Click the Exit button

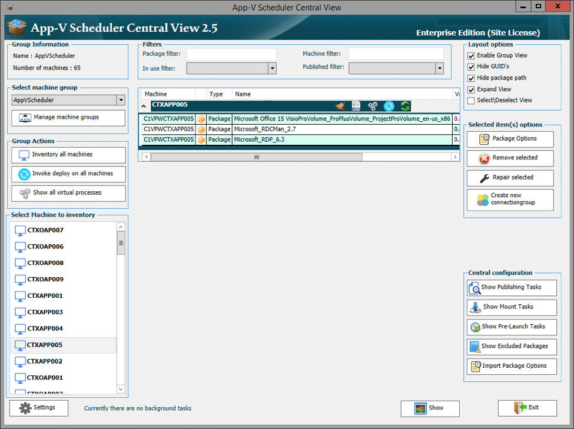(527, 408)
